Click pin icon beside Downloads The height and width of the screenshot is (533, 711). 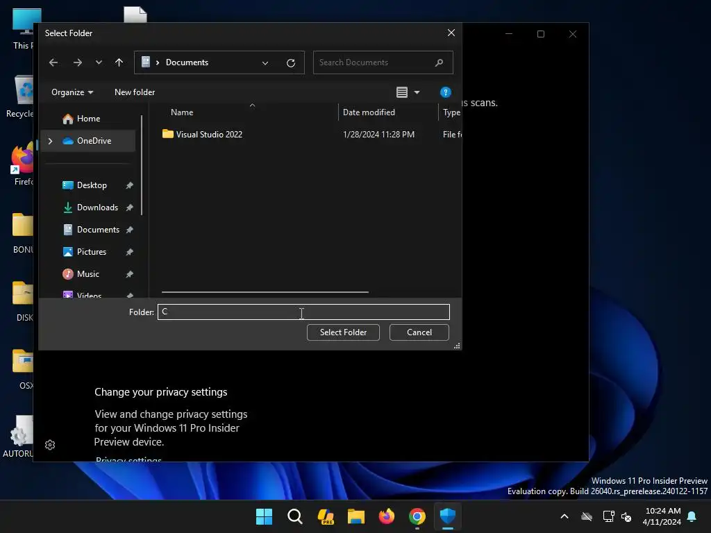(x=129, y=208)
